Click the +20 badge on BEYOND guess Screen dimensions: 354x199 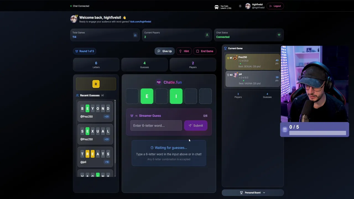pos(106,117)
